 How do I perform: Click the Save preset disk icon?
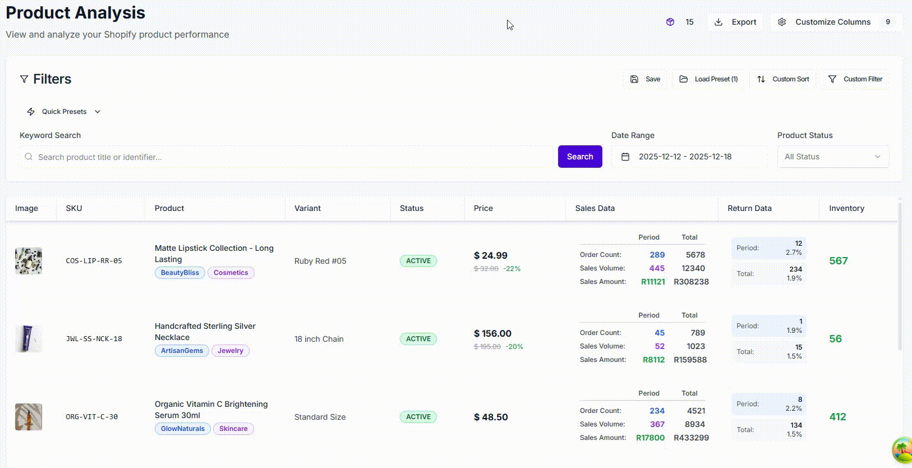634,79
